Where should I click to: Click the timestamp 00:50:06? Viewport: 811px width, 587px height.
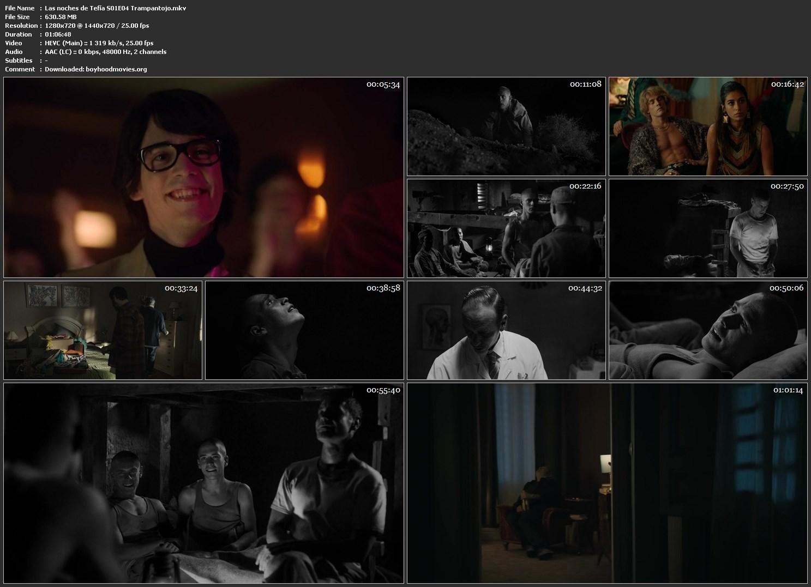coord(786,288)
